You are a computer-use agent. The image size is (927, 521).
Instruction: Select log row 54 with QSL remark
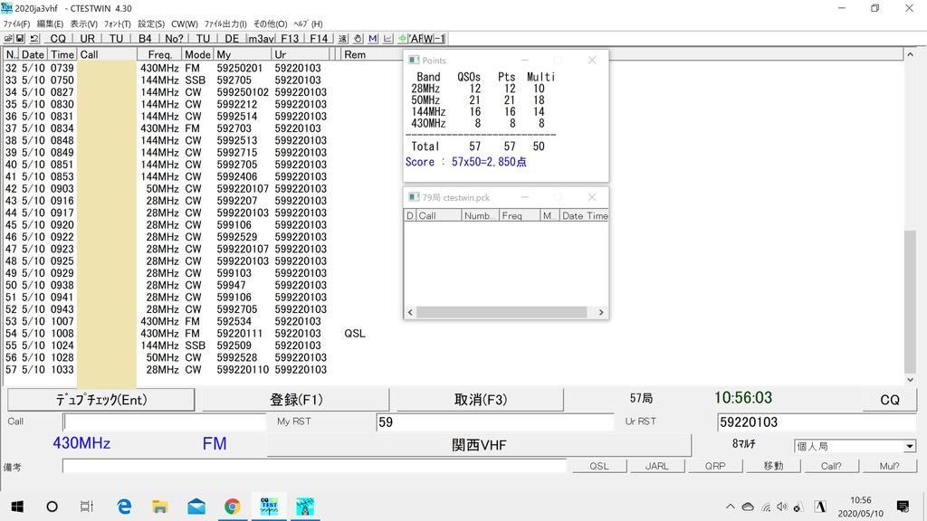coord(186,333)
